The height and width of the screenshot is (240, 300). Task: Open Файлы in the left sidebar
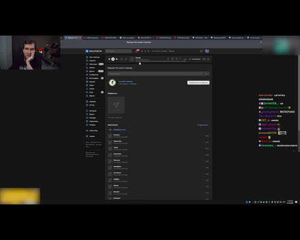click(x=90, y=114)
